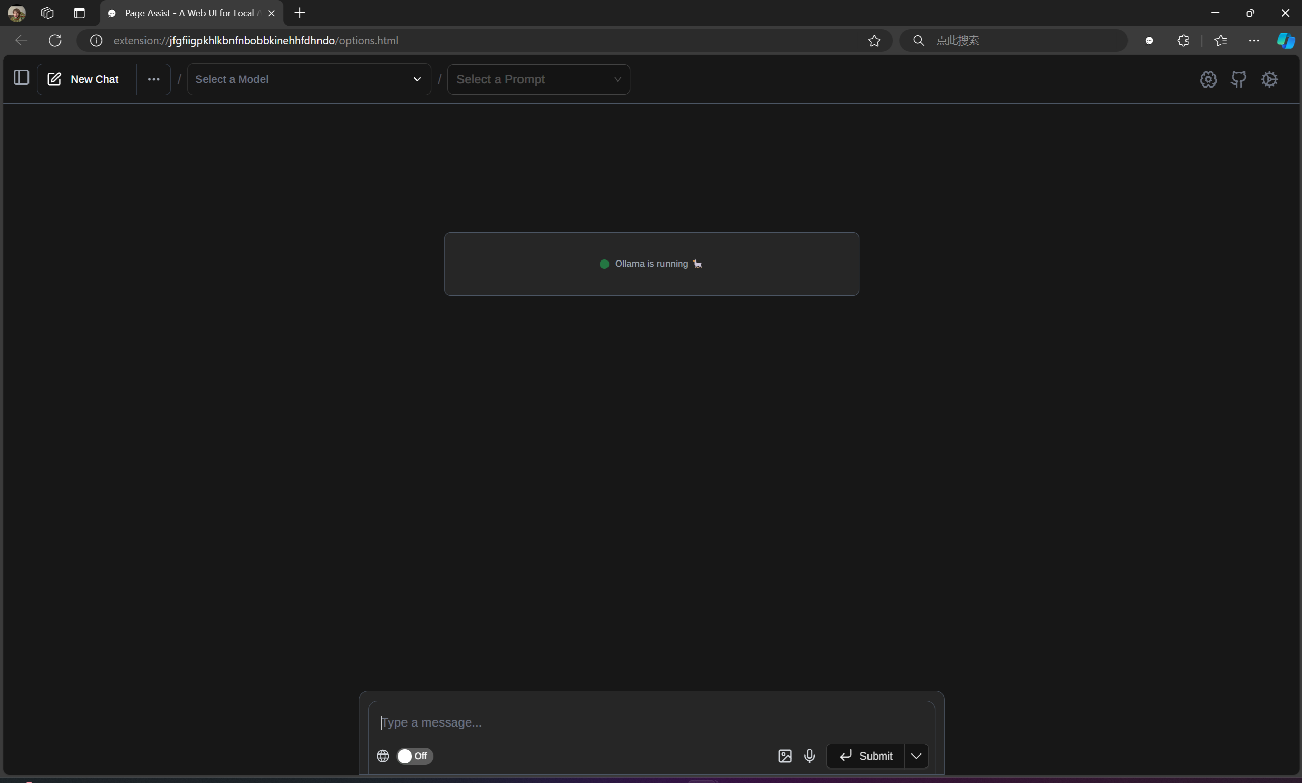Open the model settings icon at top right

1208,79
